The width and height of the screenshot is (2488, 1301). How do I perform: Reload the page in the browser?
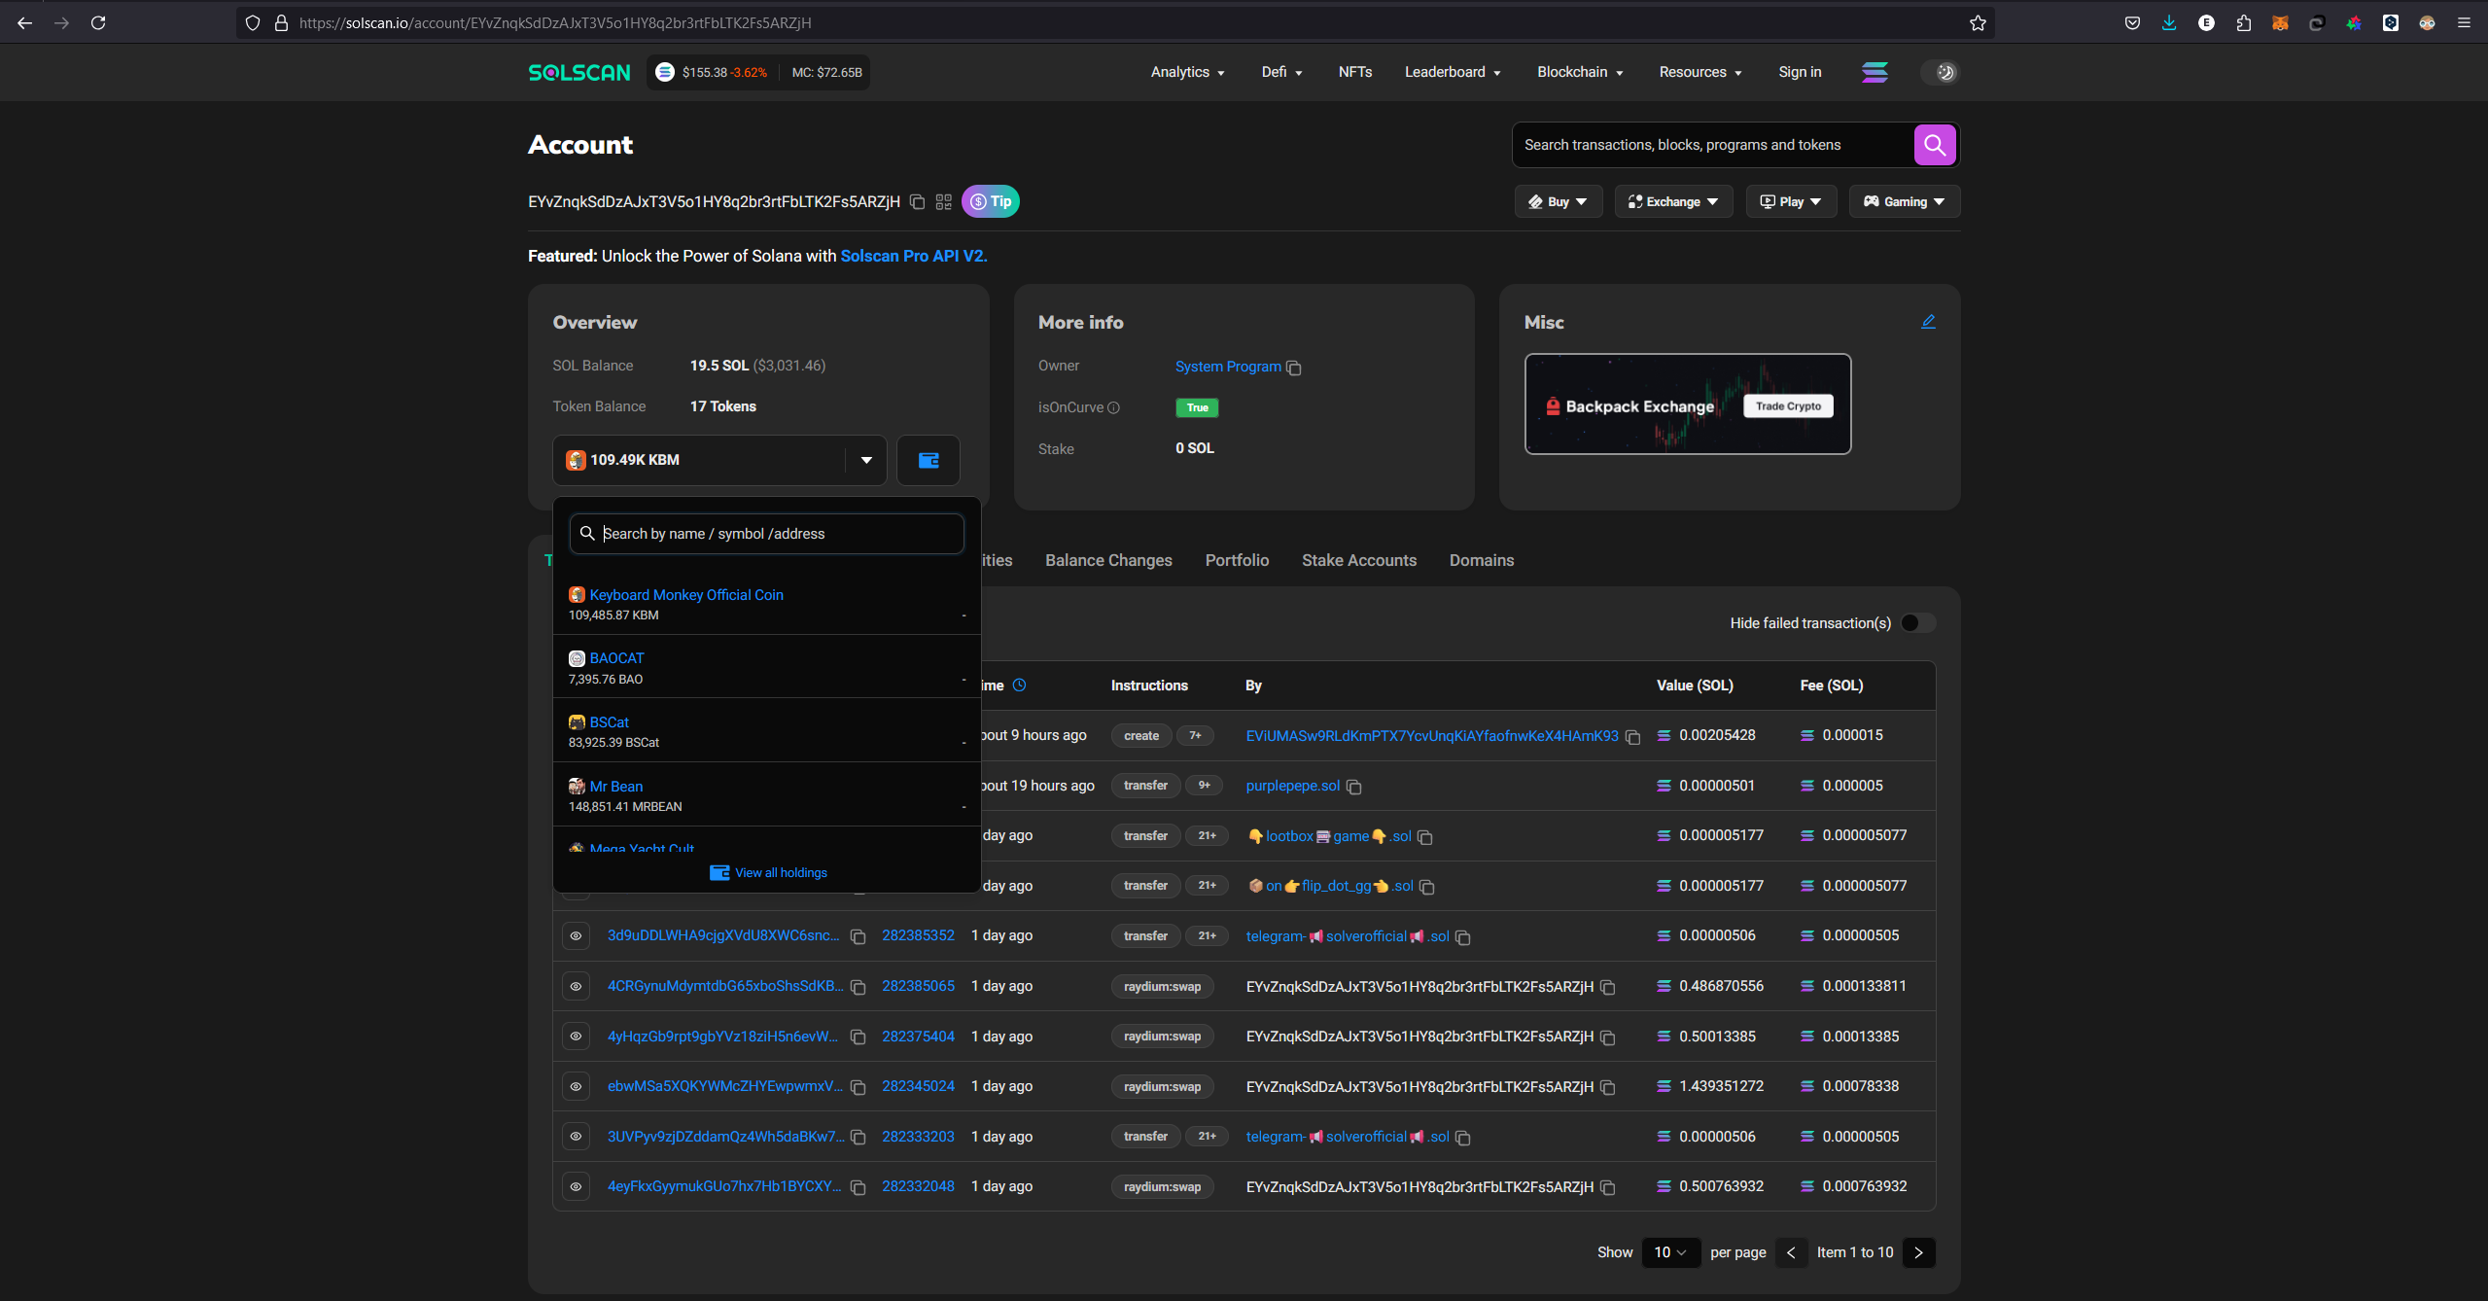click(x=98, y=22)
